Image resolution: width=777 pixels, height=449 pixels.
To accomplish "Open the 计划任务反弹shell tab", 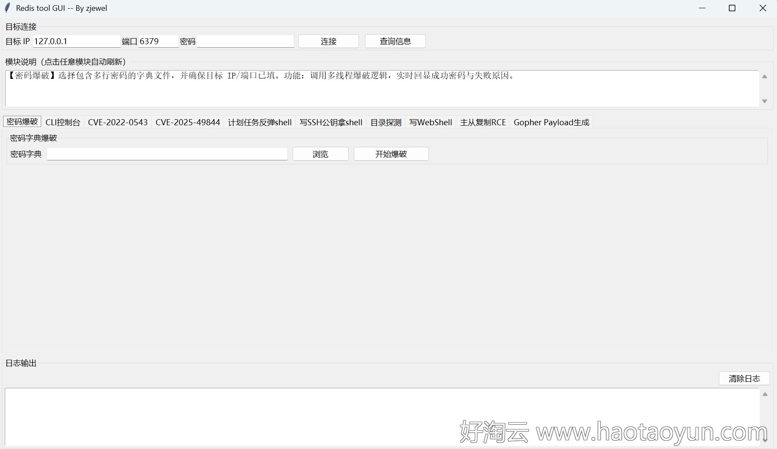I will (260, 122).
